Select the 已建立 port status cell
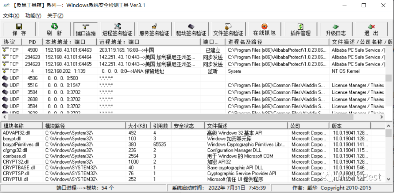This screenshot has height=193, width=394. tap(213, 50)
